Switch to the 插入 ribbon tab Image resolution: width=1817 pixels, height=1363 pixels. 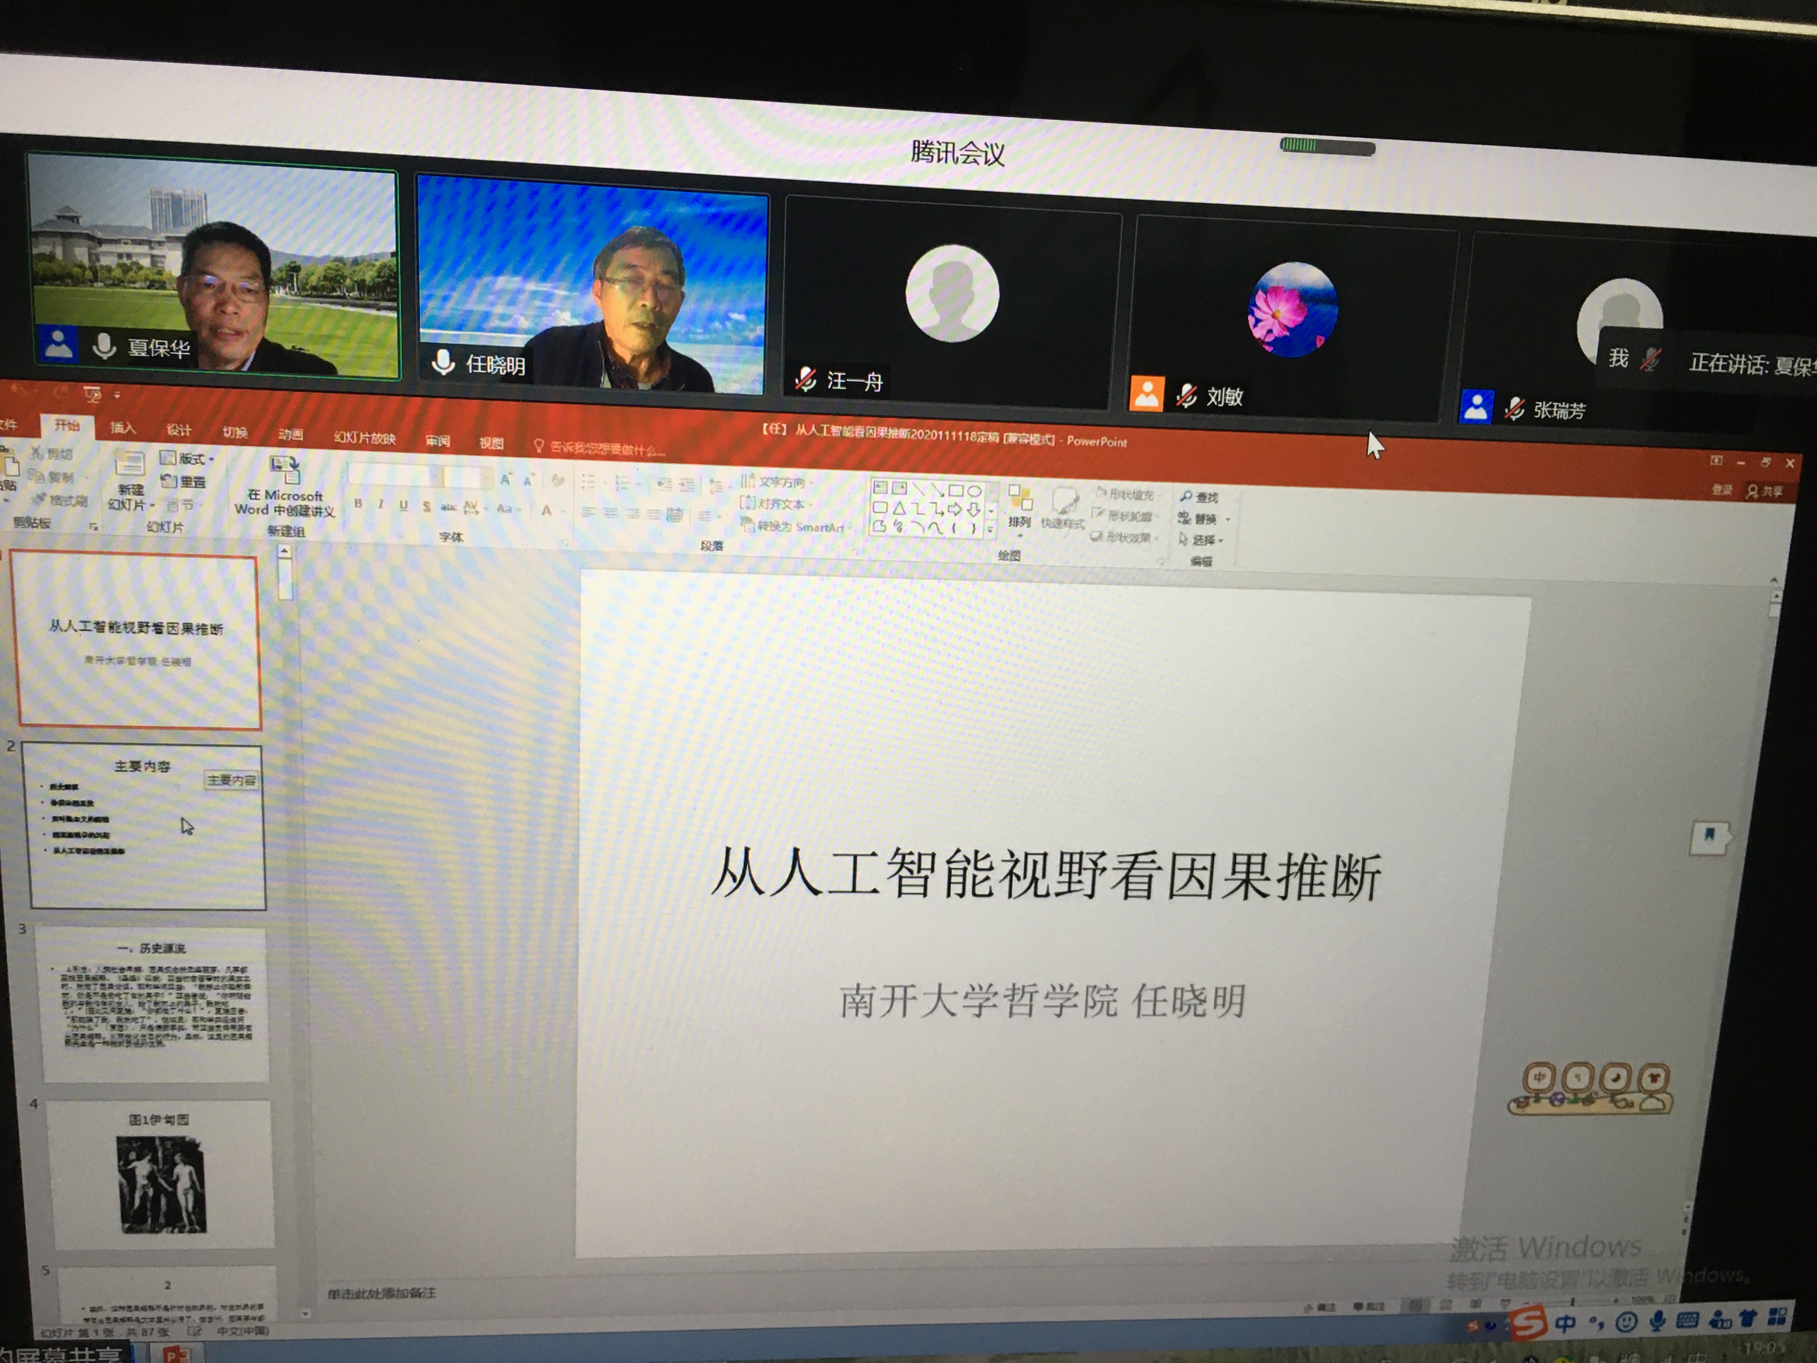(x=123, y=427)
